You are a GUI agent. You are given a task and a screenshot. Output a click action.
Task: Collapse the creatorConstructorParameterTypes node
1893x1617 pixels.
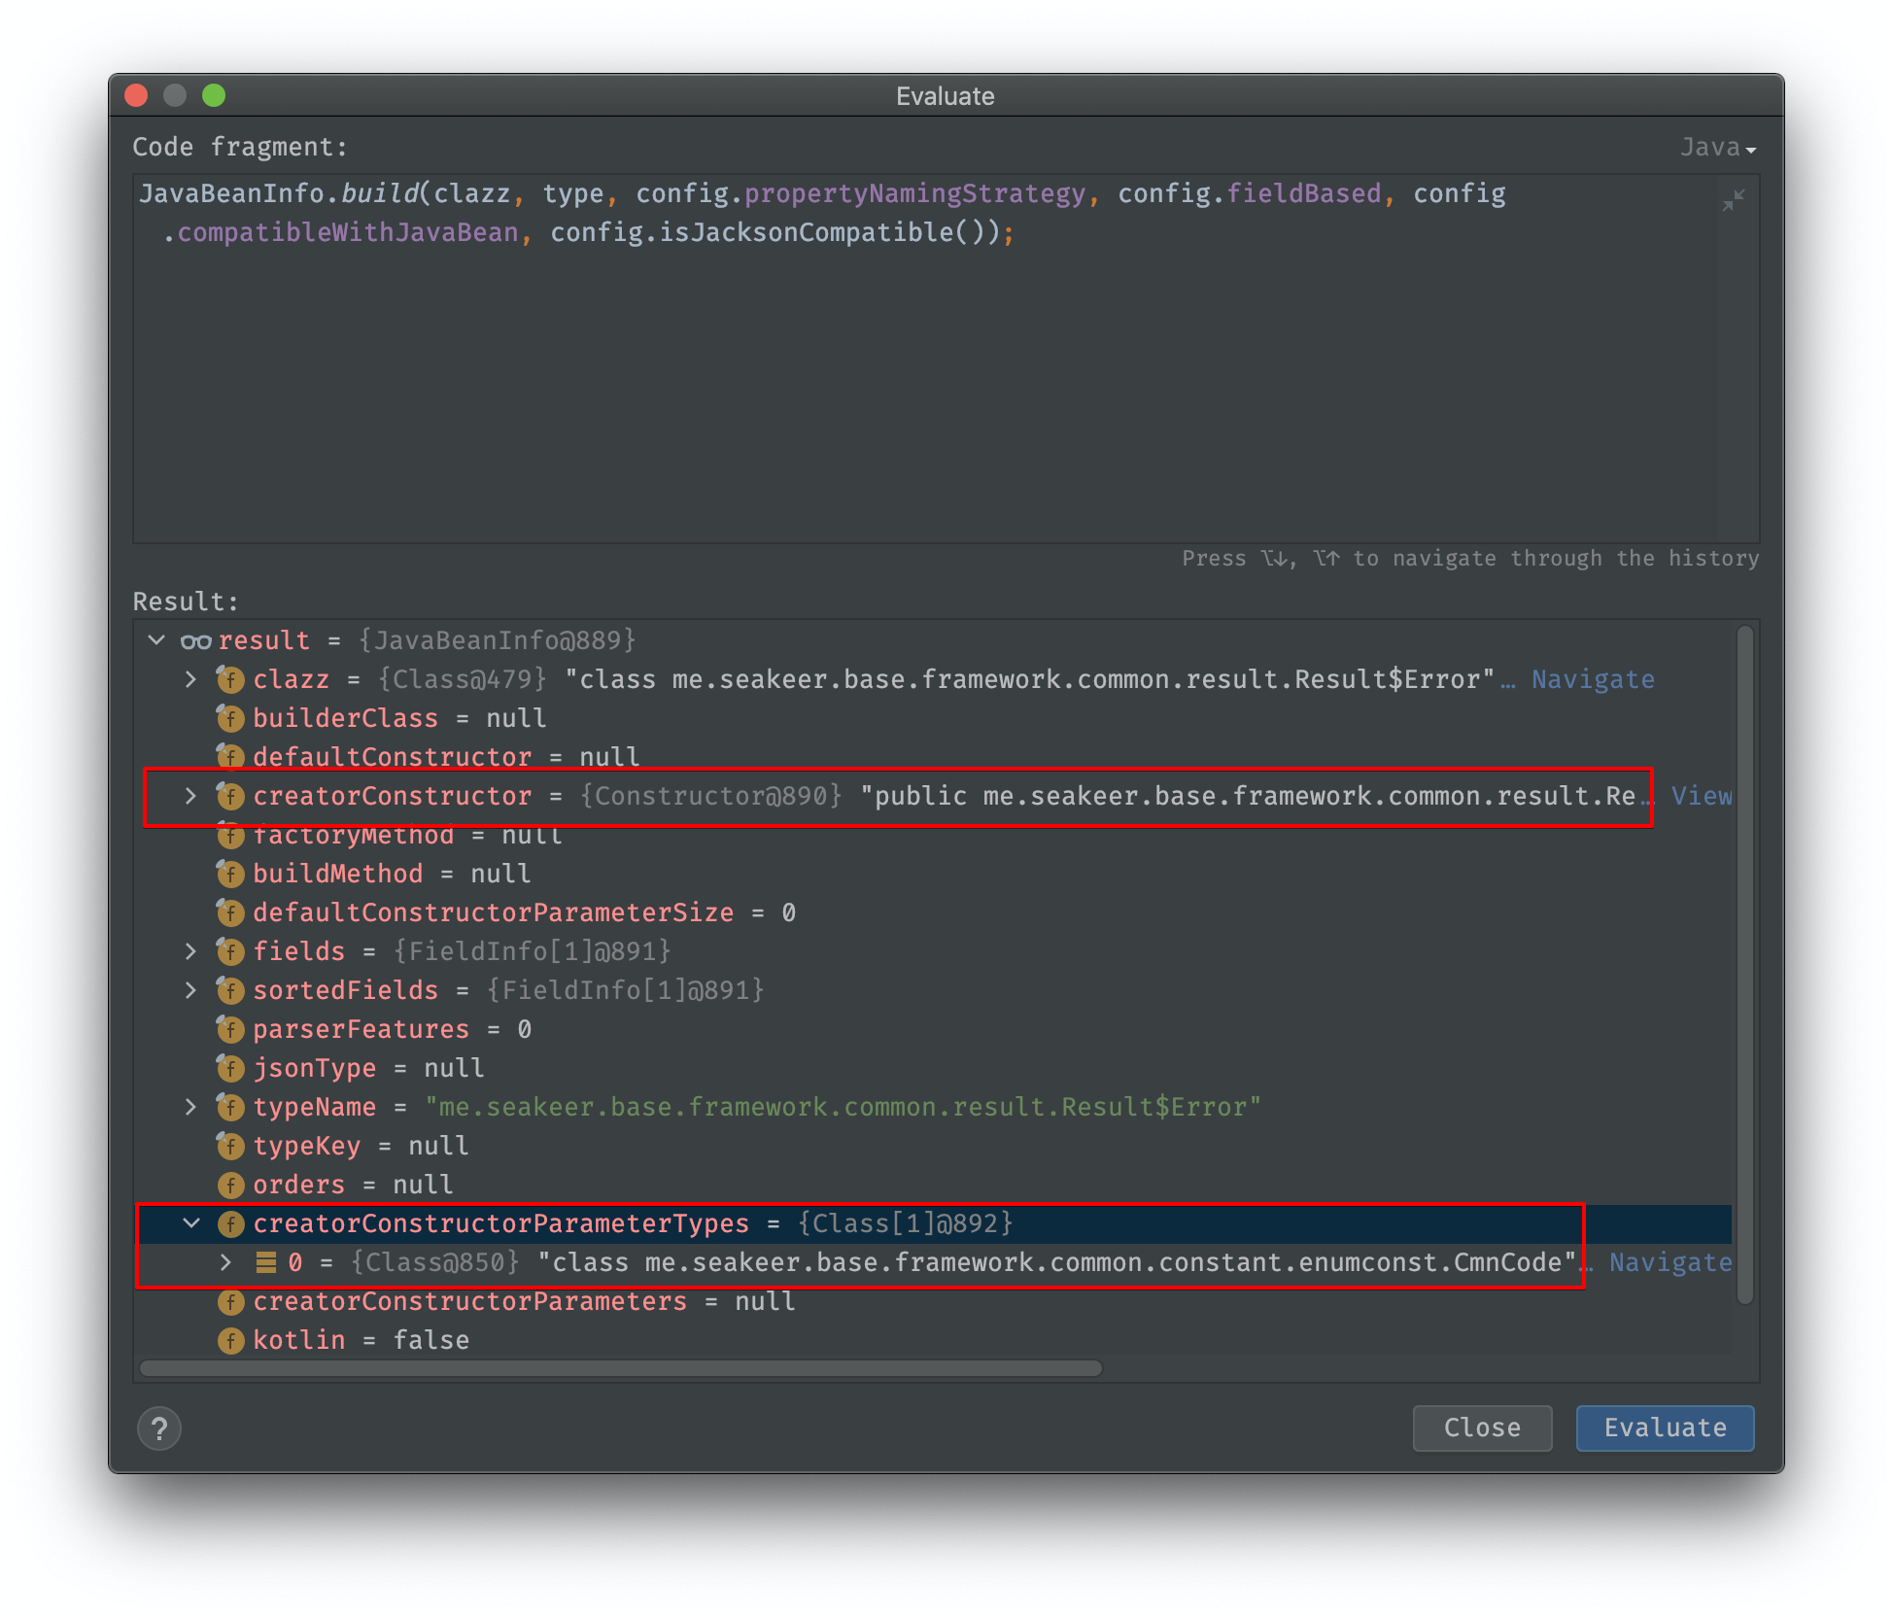(x=191, y=1223)
